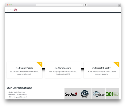Click the star badge on We Export Globally card
Viewport: 126px width, 107px height.
(x=117, y=64)
